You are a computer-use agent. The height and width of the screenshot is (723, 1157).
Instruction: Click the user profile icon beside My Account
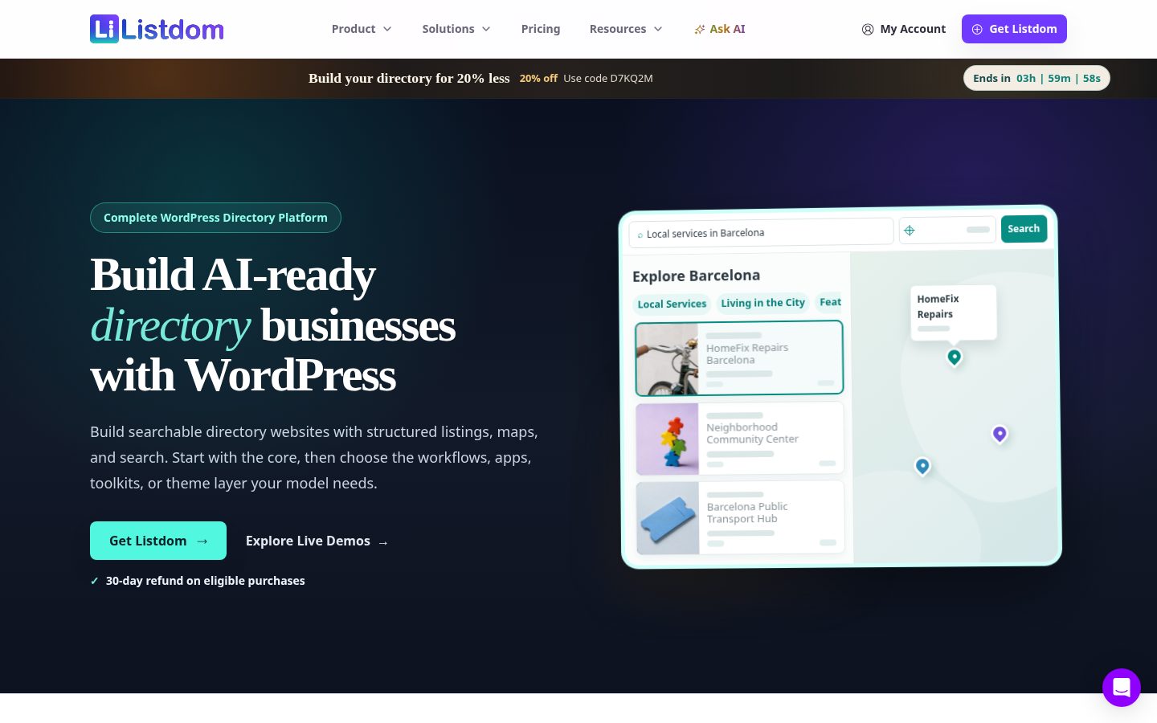click(868, 30)
